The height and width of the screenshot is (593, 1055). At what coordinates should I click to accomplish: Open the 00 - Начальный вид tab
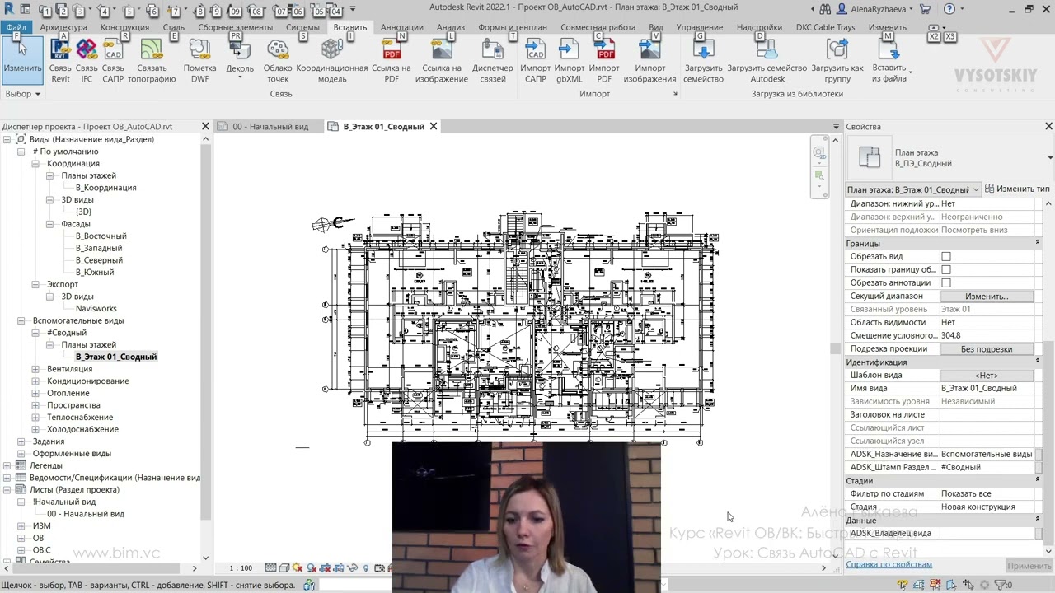tap(270, 127)
